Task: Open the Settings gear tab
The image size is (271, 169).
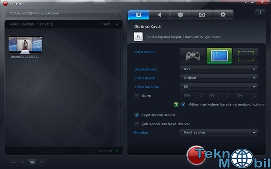Action: (x=223, y=15)
